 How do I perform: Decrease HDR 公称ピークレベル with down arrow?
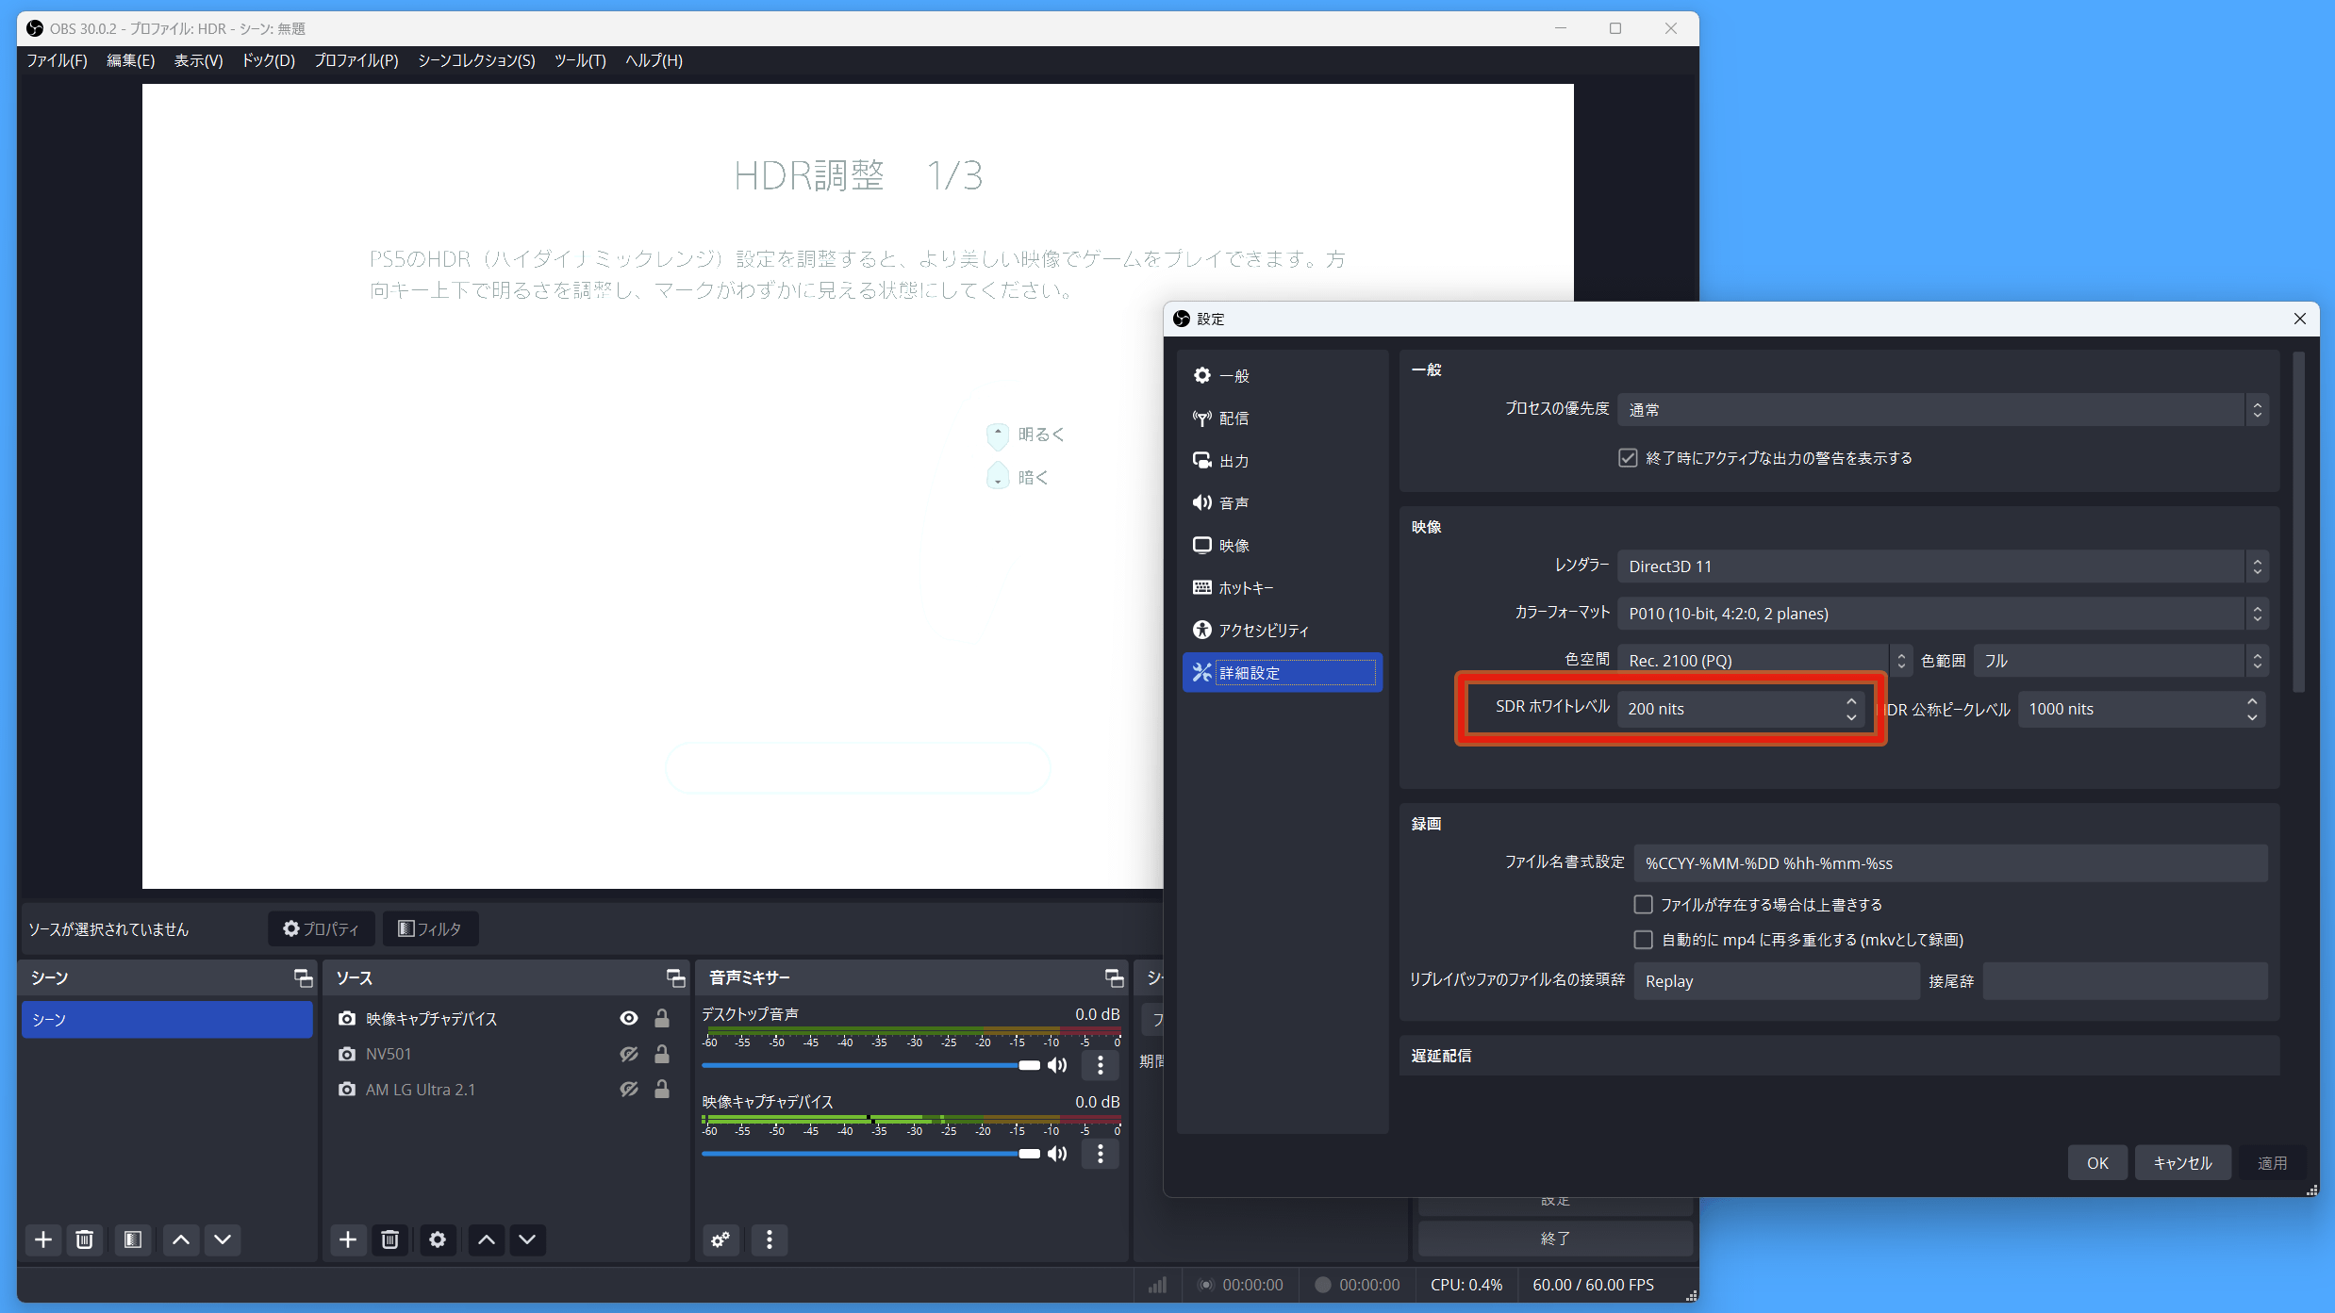click(2252, 717)
